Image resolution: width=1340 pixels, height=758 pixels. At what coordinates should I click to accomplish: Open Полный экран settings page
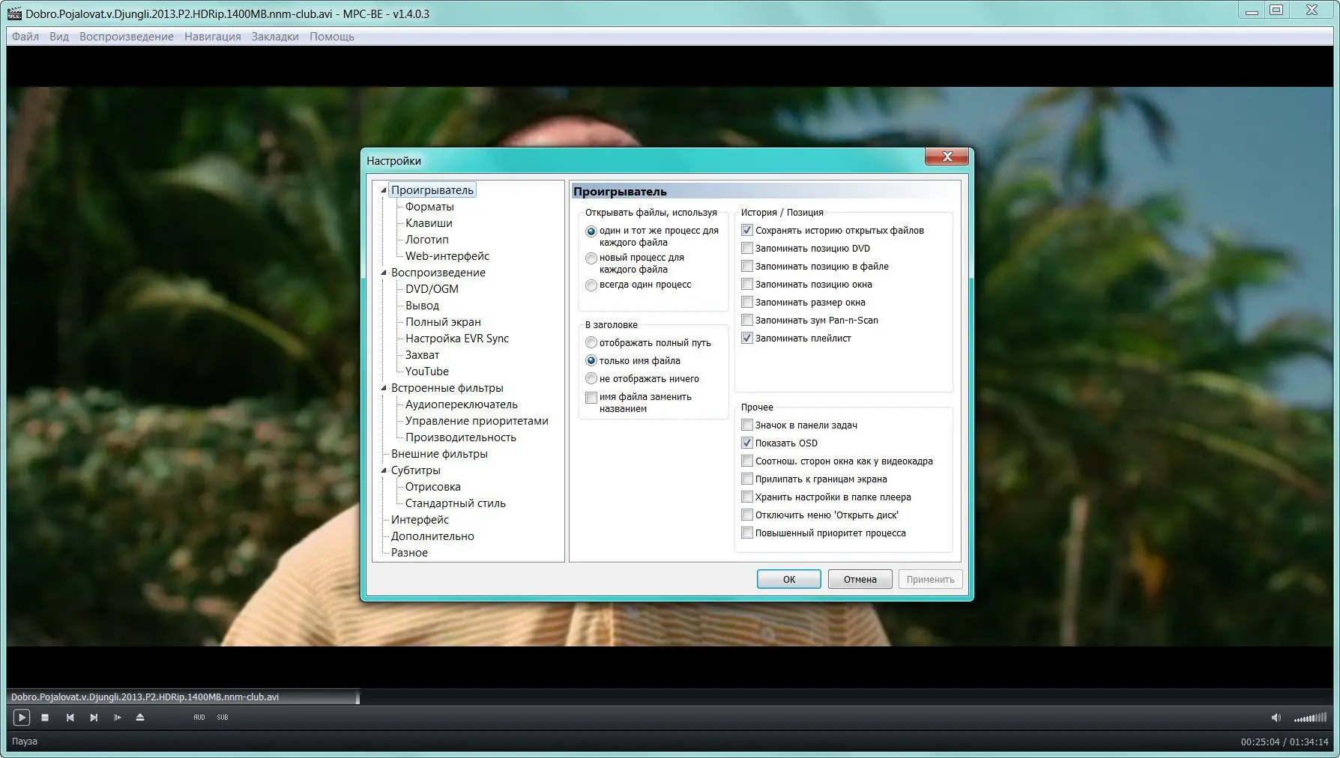[x=443, y=322]
